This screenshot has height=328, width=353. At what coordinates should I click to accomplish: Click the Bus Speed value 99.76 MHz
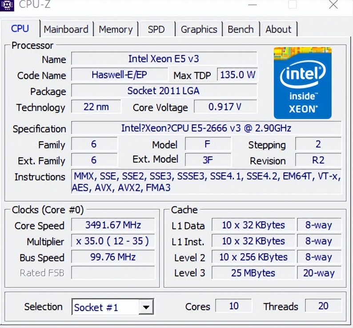pyautogui.click(x=113, y=256)
